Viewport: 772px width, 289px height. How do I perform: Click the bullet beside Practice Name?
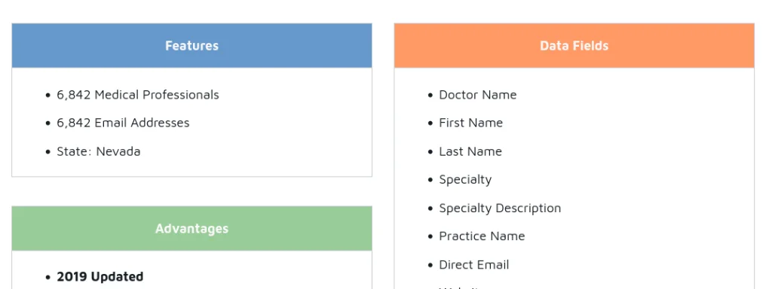click(430, 237)
